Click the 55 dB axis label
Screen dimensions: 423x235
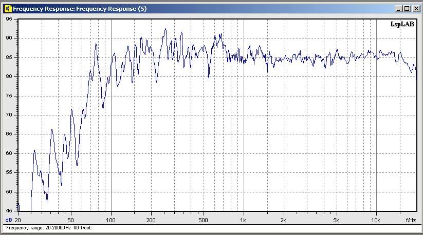click(9, 172)
